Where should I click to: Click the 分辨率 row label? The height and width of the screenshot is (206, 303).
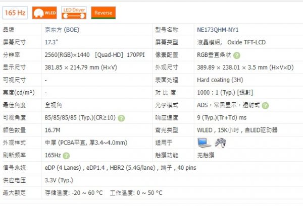pyautogui.click(x=11, y=55)
